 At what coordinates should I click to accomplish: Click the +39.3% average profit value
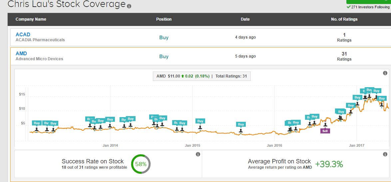329,164
